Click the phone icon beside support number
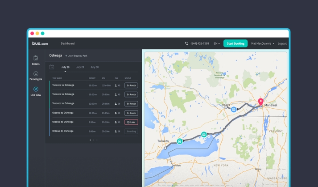This screenshot has width=318, height=187. point(186,43)
